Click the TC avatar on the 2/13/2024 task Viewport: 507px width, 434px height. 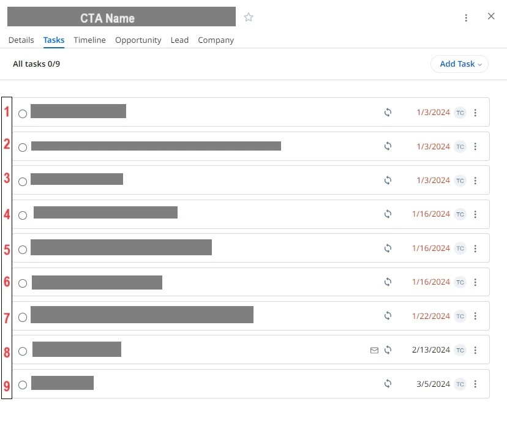(460, 350)
